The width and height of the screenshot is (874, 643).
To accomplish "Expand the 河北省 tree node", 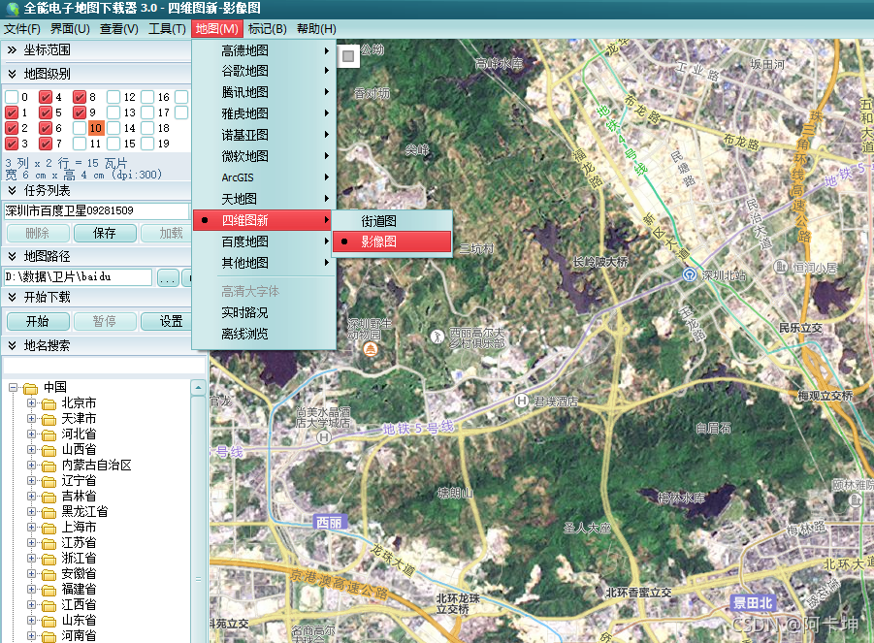I will click(31, 434).
